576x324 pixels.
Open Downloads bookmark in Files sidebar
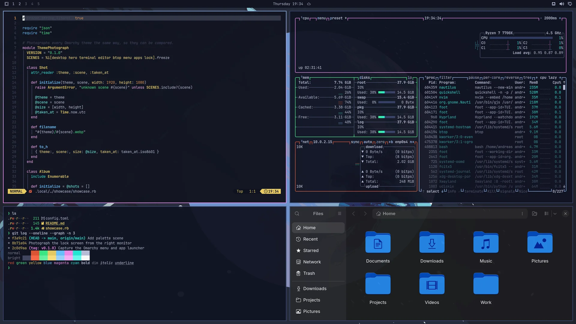point(318,289)
